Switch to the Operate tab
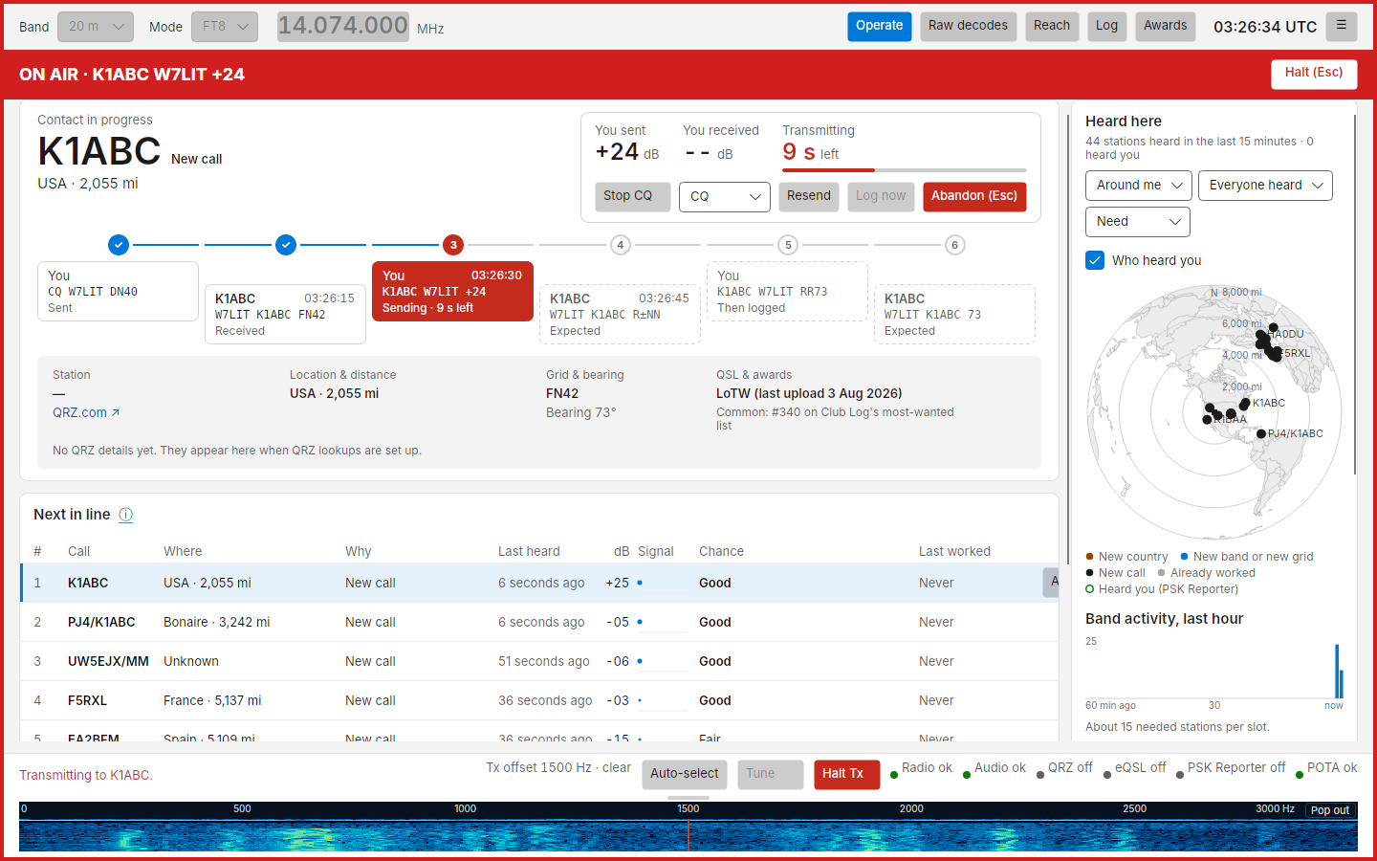Image resolution: width=1377 pixels, height=861 pixels. click(880, 26)
